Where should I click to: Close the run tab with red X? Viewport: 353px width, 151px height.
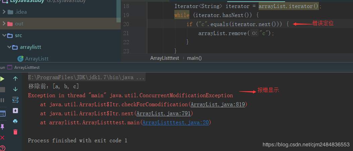[x=2, y=138]
